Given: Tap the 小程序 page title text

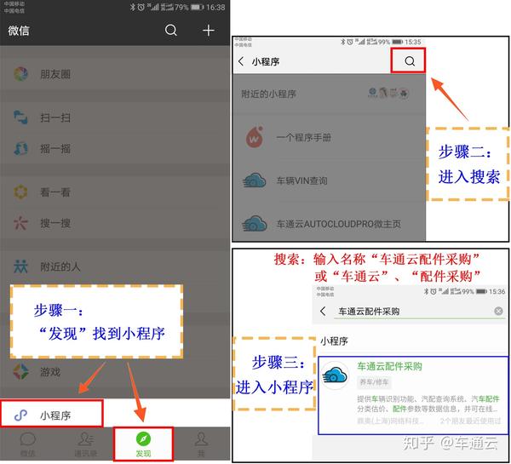Looking at the screenshot, I should pos(266,61).
